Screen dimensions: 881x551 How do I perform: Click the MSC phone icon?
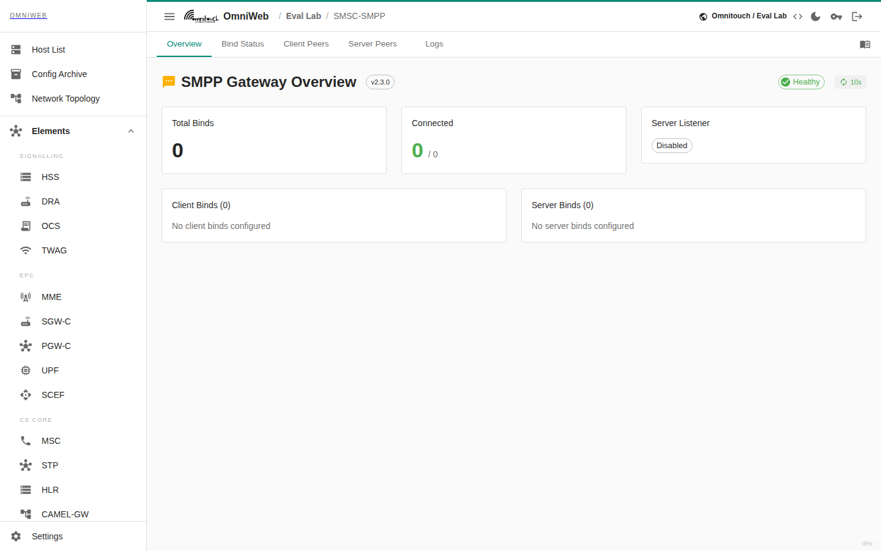[26, 441]
